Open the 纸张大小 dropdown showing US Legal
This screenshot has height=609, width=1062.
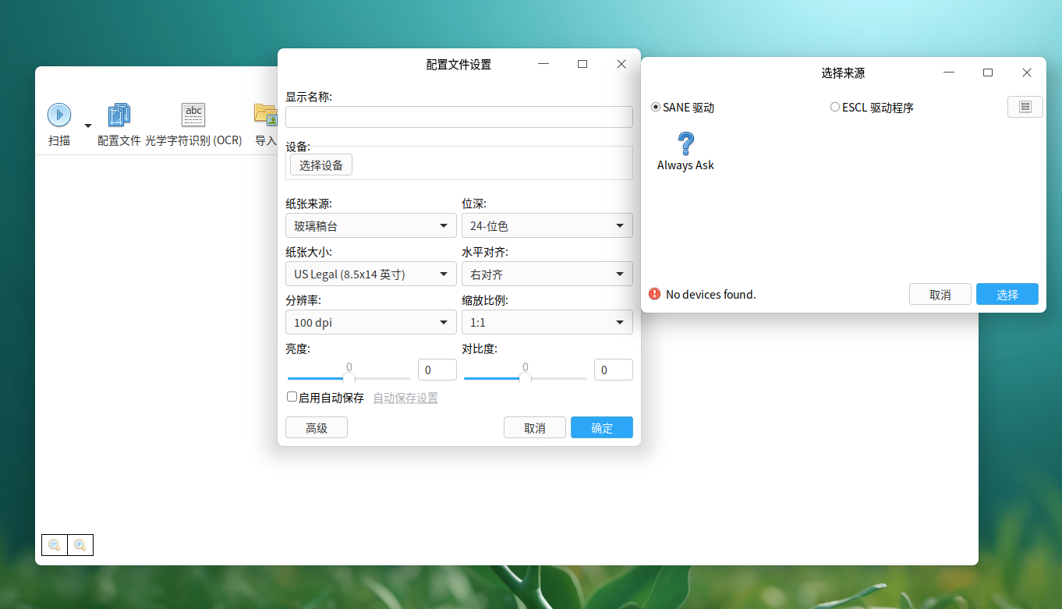point(371,274)
